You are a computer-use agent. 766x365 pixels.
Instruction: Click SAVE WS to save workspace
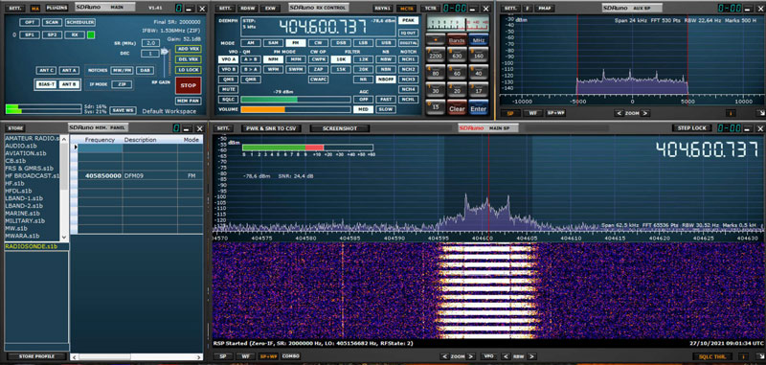coord(123,110)
